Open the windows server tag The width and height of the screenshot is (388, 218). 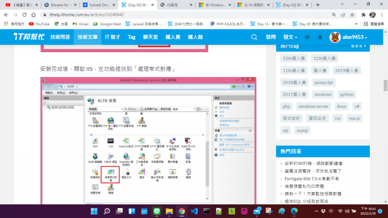[x=313, y=106]
